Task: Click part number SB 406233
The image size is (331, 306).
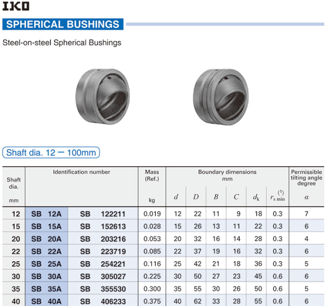Action: pyautogui.click(x=102, y=301)
